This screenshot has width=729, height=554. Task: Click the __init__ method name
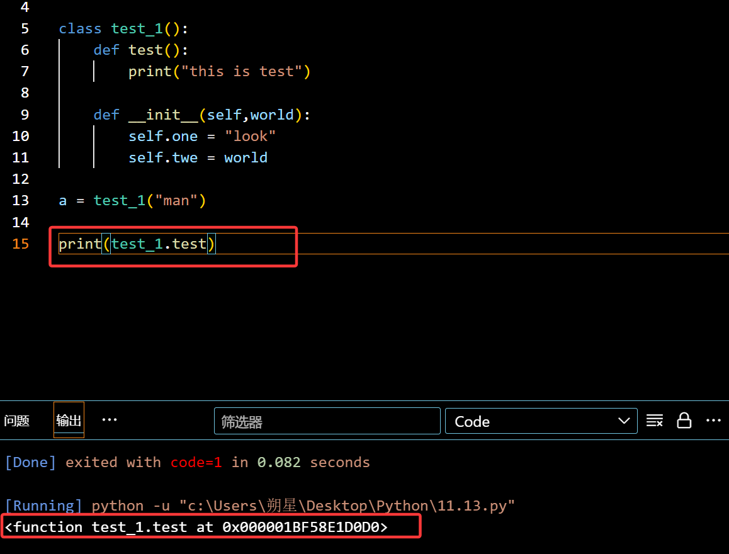pos(163,115)
